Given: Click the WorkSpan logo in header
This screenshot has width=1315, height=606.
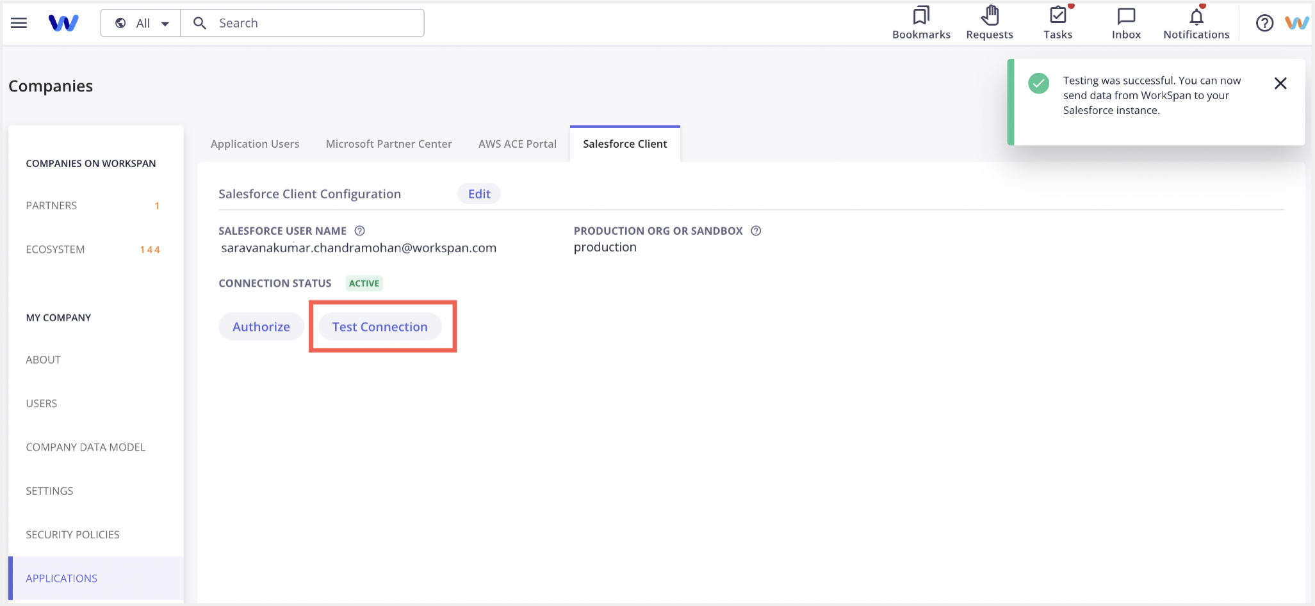Looking at the screenshot, I should click(63, 23).
